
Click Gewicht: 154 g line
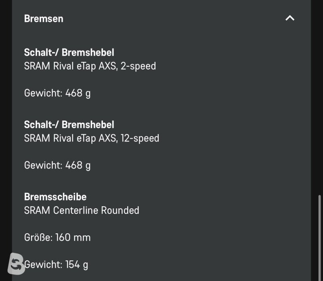click(x=56, y=264)
